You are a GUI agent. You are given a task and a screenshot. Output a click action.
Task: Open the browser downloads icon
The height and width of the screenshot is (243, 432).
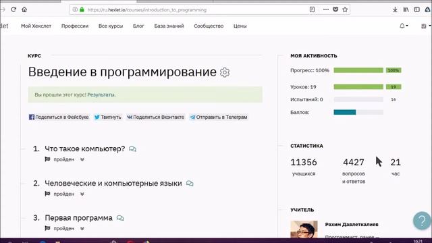(395, 9)
